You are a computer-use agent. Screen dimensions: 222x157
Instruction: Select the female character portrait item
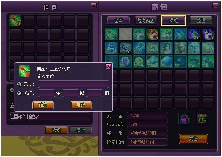coord(167,48)
